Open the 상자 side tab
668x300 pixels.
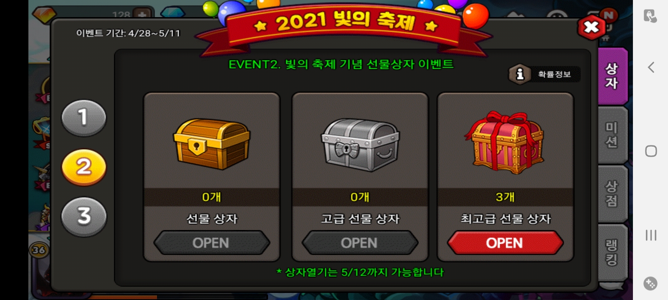click(x=612, y=76)
